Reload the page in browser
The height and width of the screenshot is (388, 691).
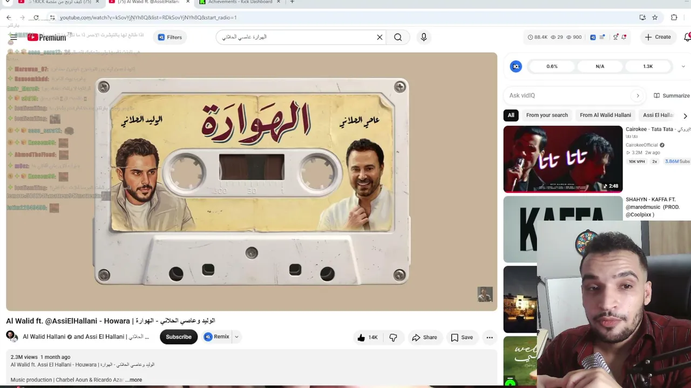click(x=36, y=18)
